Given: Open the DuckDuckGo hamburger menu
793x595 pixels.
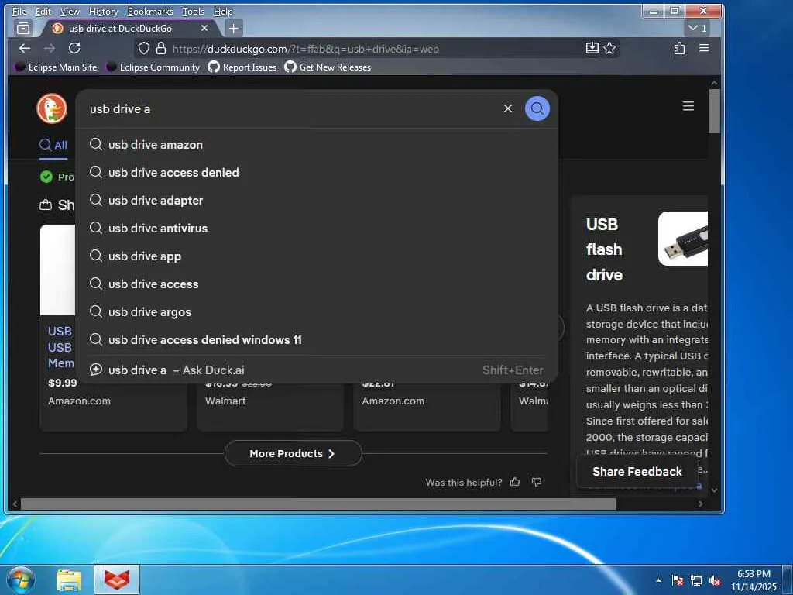Looking at the screenshot, I should (688, 106).
